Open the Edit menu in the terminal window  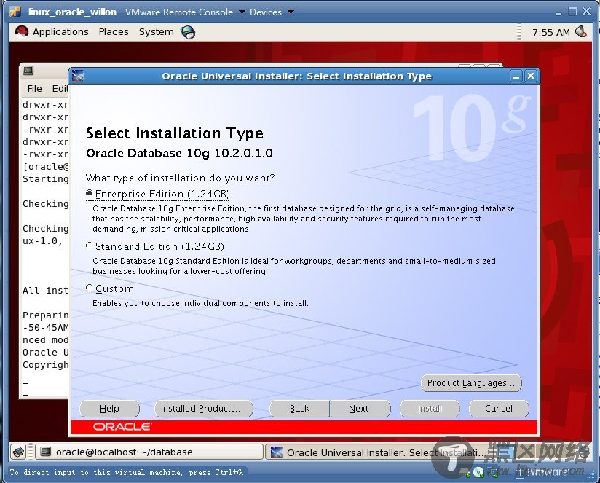pyautogui.click(x=60, y=89)
